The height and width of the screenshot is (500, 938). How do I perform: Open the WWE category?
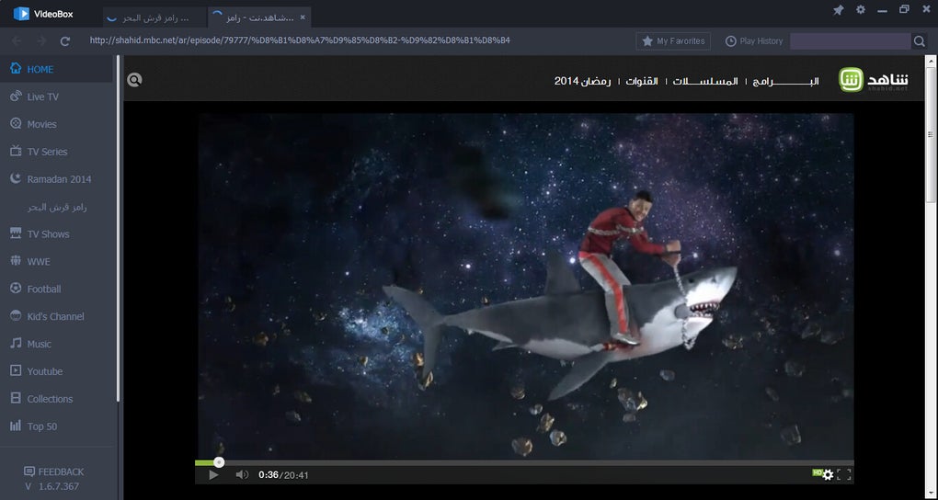[x=56, y=261]
